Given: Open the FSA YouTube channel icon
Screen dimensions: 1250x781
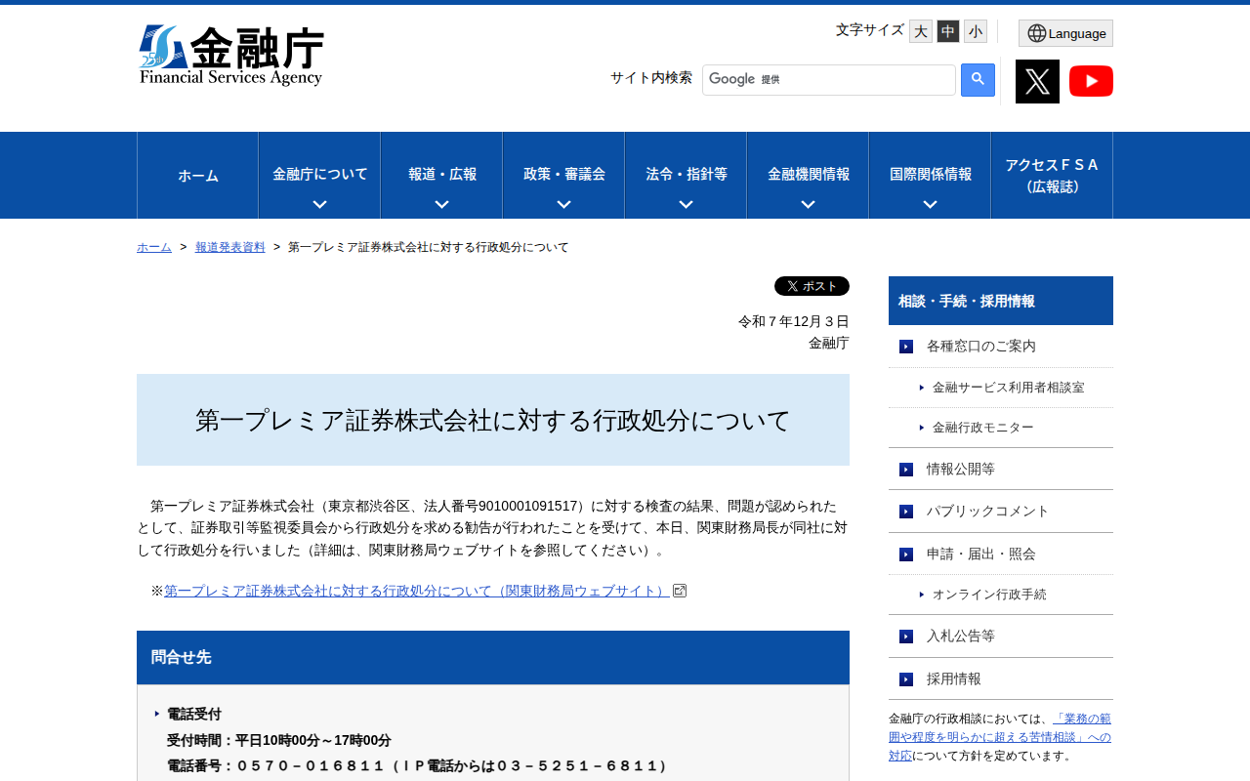Looking at the screenshot, I should point(1091,81).
